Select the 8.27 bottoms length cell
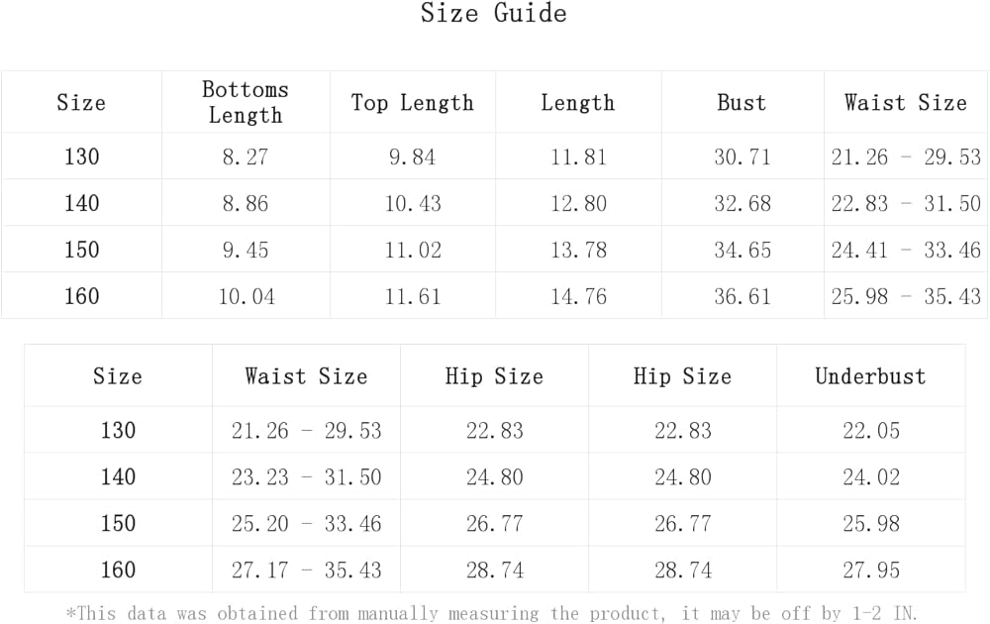Viewport: 990px width, 624px height. pyautogui.click(x=245, y=156)
